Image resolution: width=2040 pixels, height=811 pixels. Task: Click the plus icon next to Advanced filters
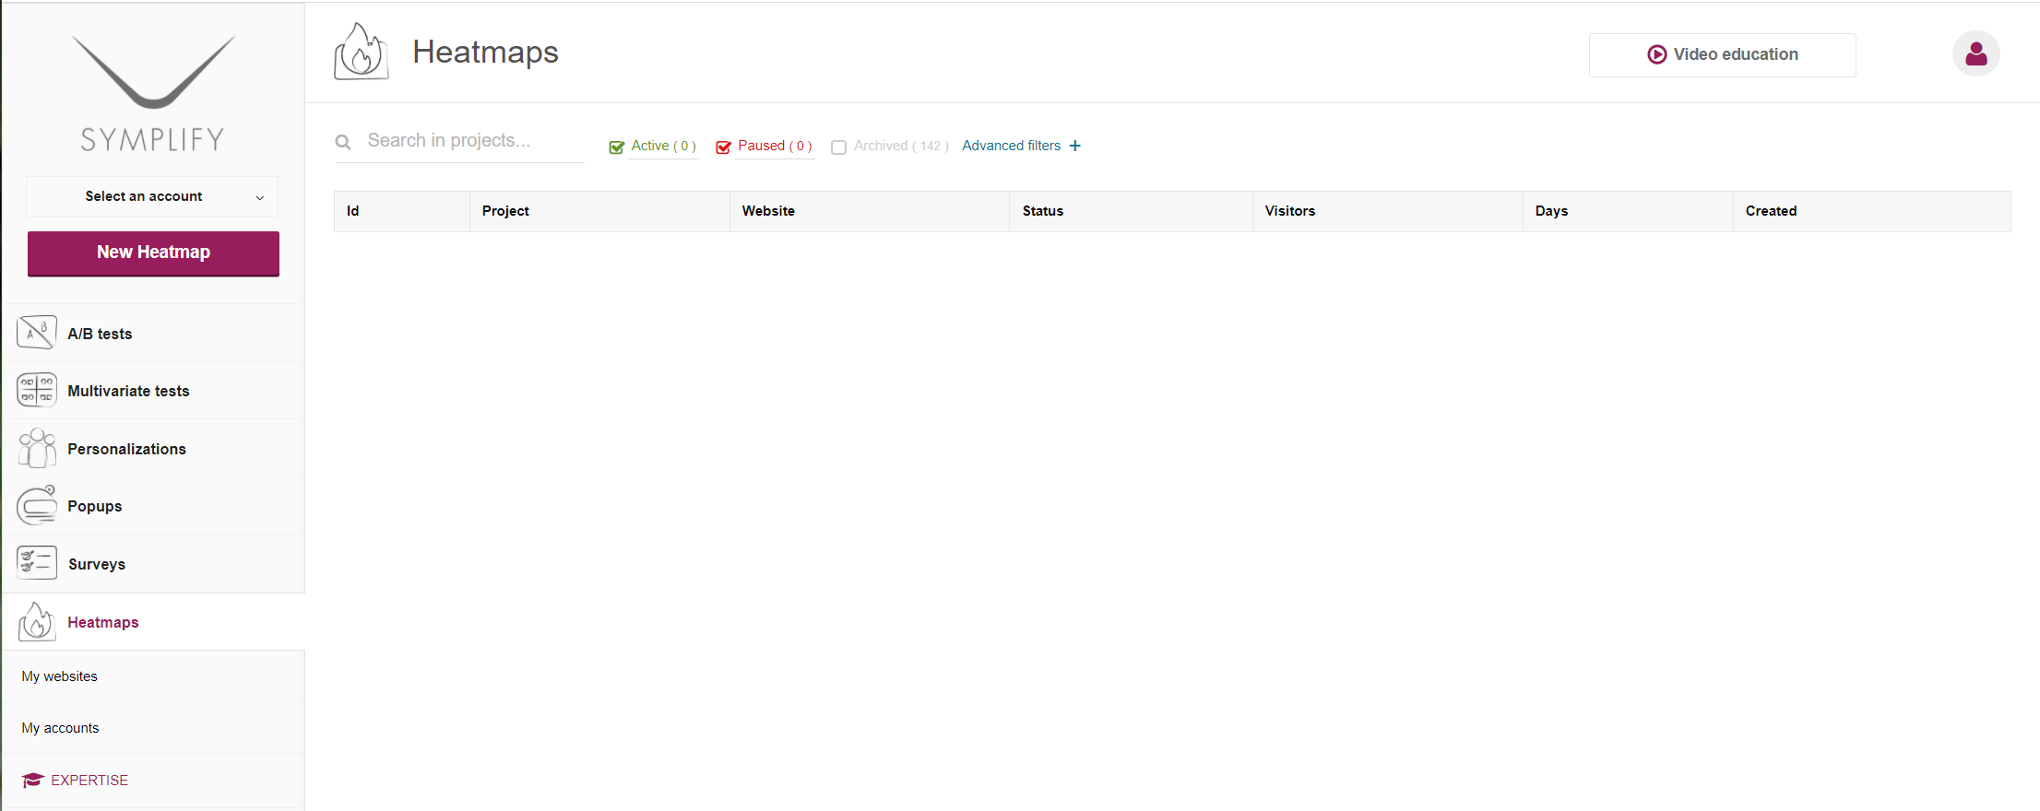pyautogui.click(x=1075, y=146)
